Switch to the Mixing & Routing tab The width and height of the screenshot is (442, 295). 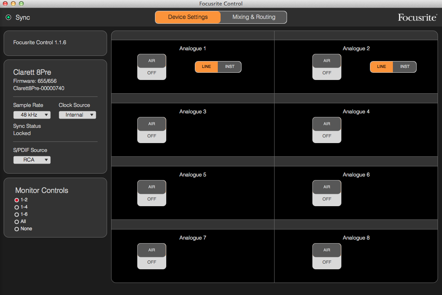pos(254,17)
